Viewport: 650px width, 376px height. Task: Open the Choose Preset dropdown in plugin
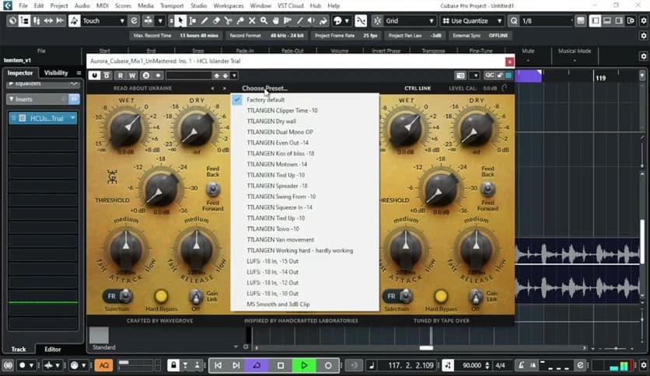pos(264,89)
